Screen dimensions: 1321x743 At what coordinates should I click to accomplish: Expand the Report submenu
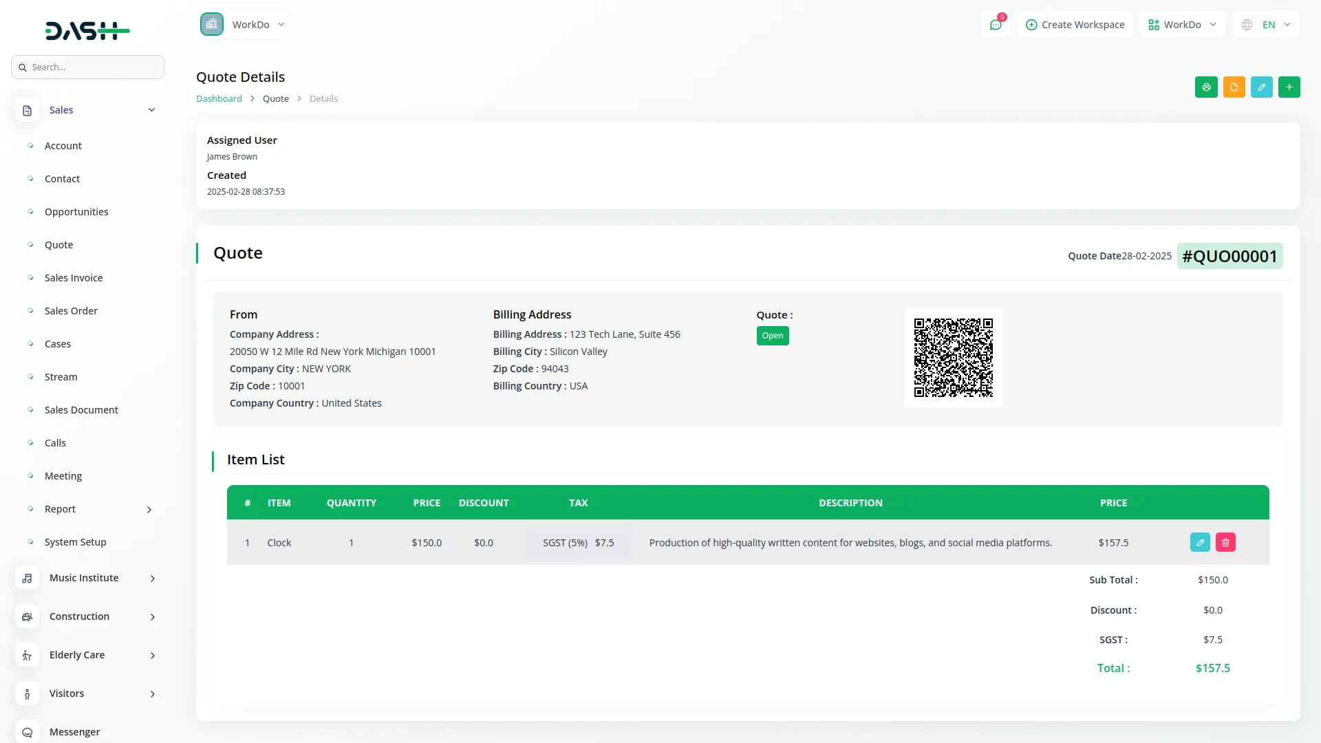(x=149, y=510)
